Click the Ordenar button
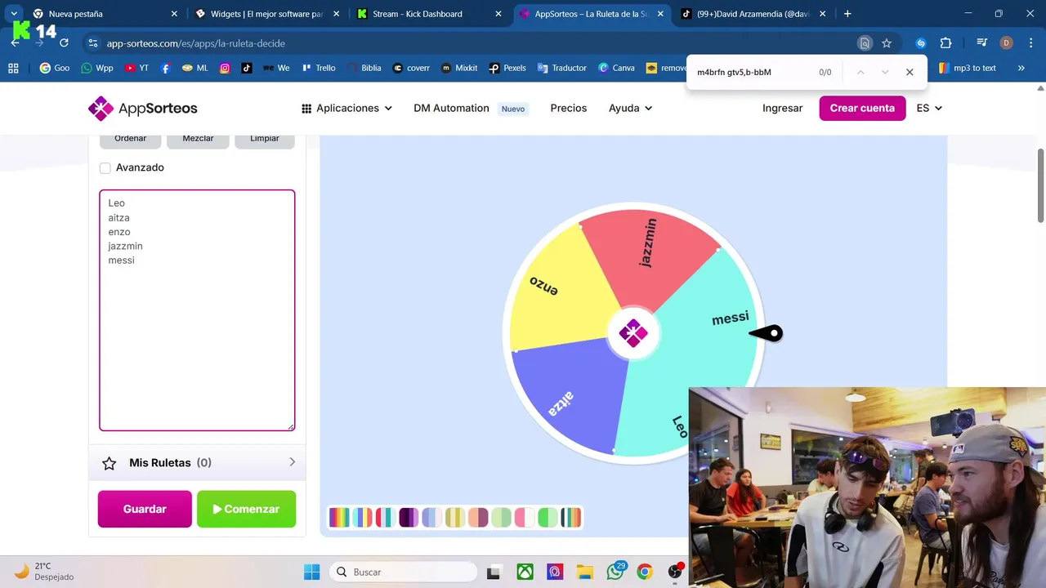The height and width of the screenshot is (588, 1046). [130, 140]
